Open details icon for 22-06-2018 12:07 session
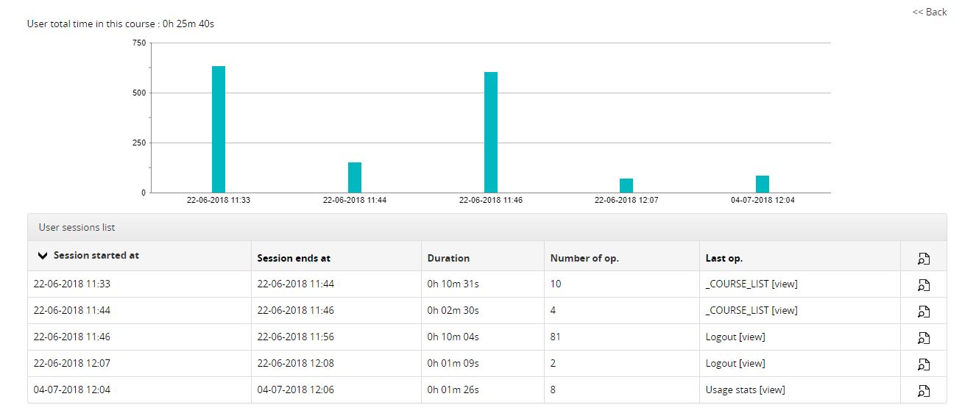This screenshot has height=413, width=962. 923,364
